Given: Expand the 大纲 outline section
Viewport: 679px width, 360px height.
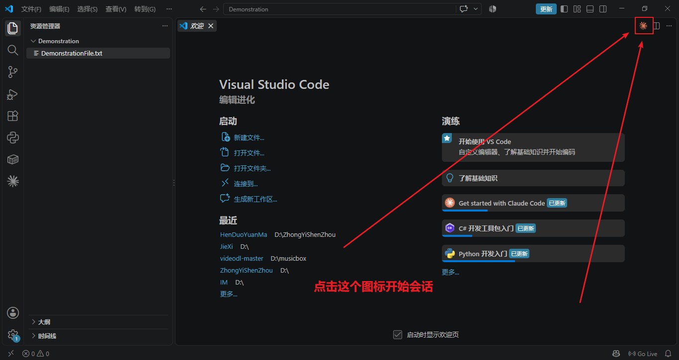Looking at the screenshot, I should [x=98, y=322].
